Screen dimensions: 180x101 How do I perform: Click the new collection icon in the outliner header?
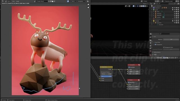pyautogui.click(x=178, y=4)
